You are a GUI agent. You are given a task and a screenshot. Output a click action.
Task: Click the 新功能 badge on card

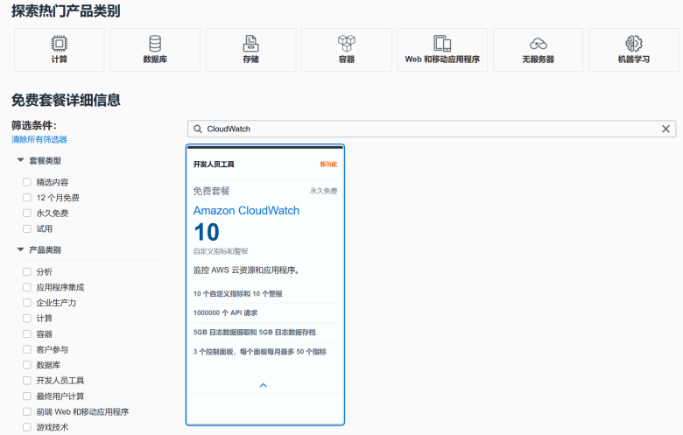pos(328,165)
